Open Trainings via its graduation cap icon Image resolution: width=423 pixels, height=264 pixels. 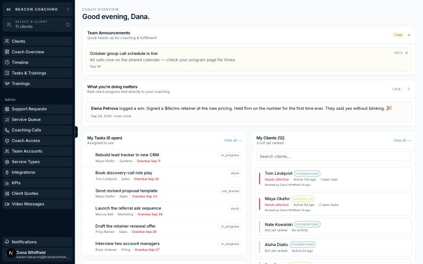point(7,83)
